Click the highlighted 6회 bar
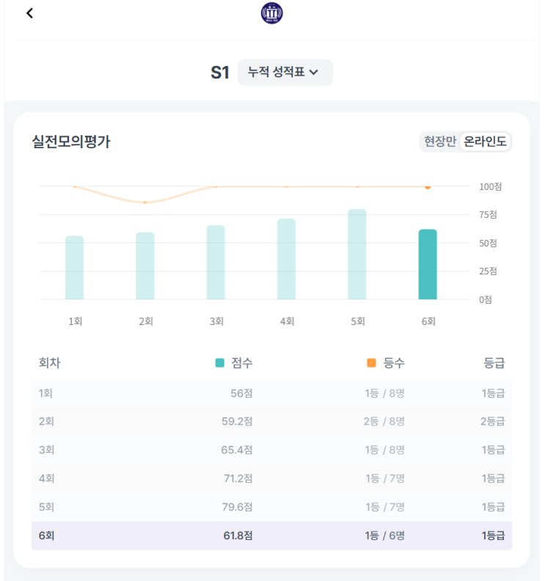This screenshot has height=581, width=545. tap(428, 264)
